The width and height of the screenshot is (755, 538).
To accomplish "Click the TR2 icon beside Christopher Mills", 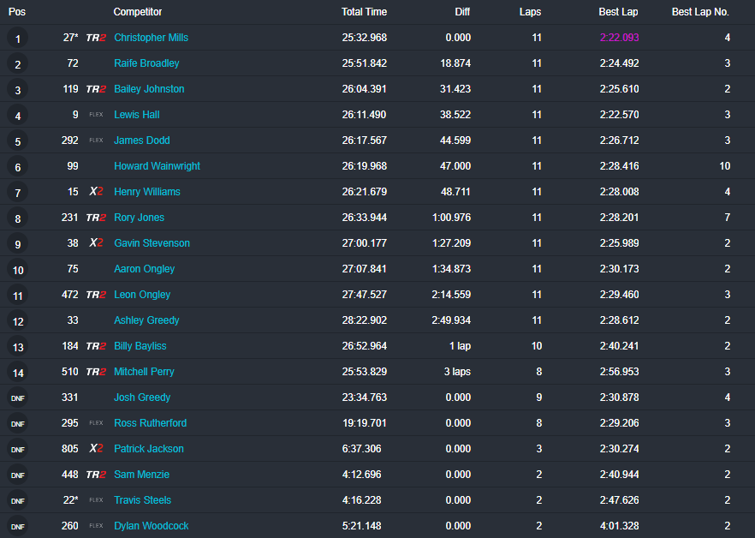I will click(x=96, y=38).
